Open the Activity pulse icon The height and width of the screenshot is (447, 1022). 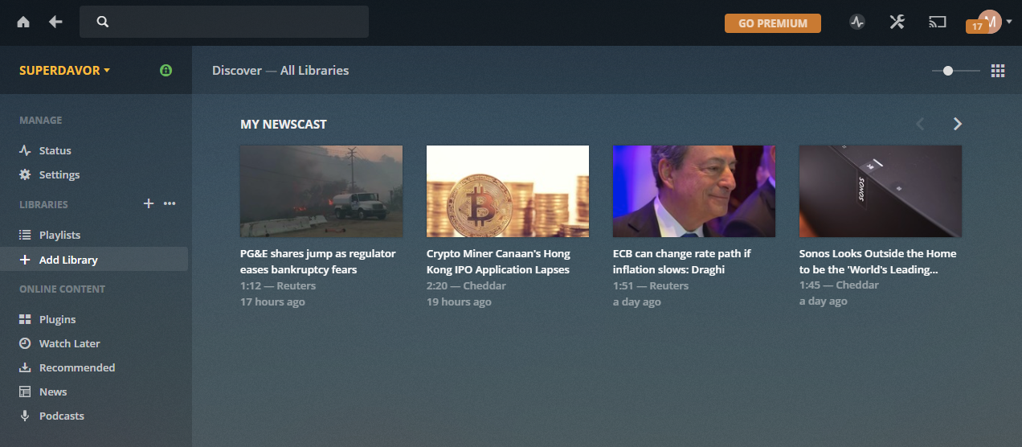(857, 23)
